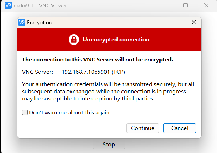This screenshot has width=217, height=153.
Task: Click the authentication credentials warning paragraph
Action: (108, 92)
